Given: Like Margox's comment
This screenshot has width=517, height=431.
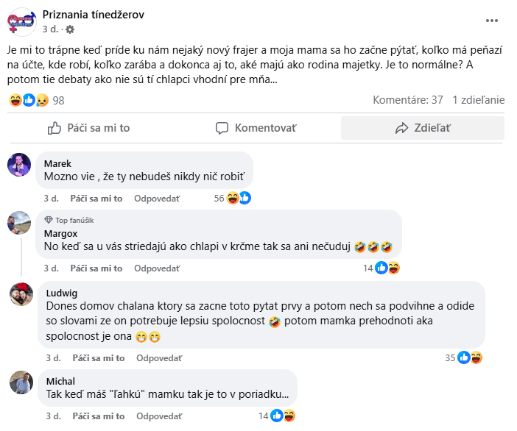Looking at the screenshot, I should 96,268.
